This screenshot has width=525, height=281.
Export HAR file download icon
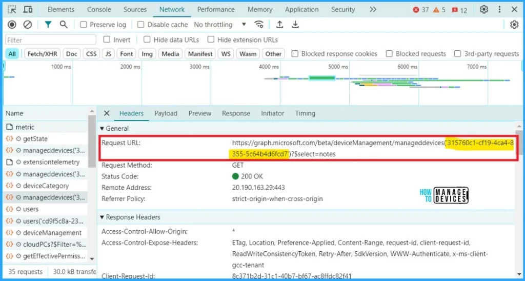(x=295, y=25)
